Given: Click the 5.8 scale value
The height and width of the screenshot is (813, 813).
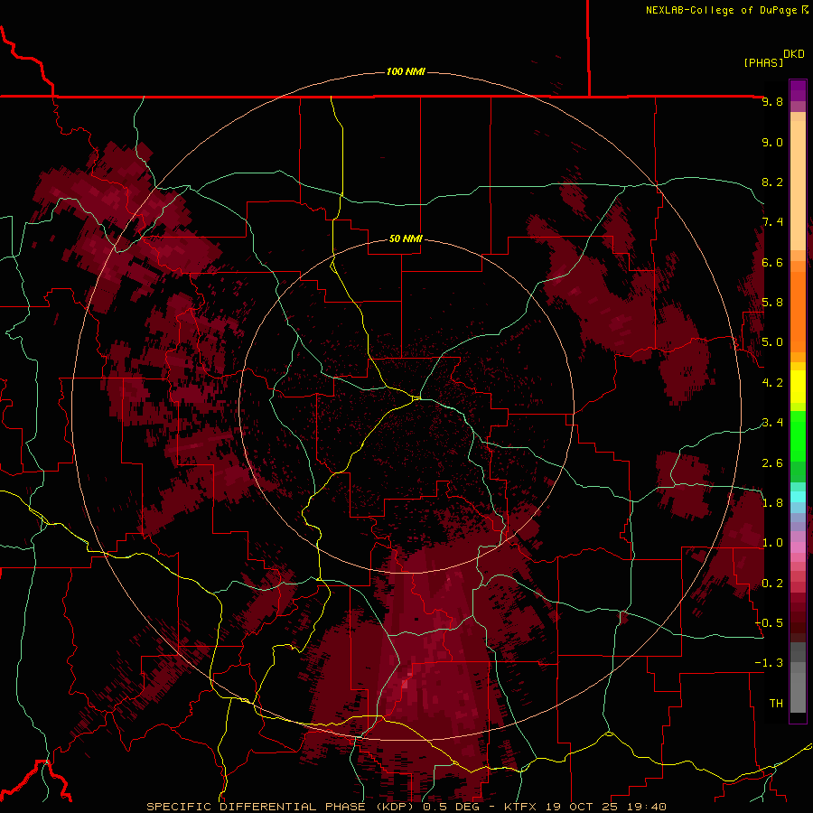Looking at the screenshot, I should pos(772,303).
